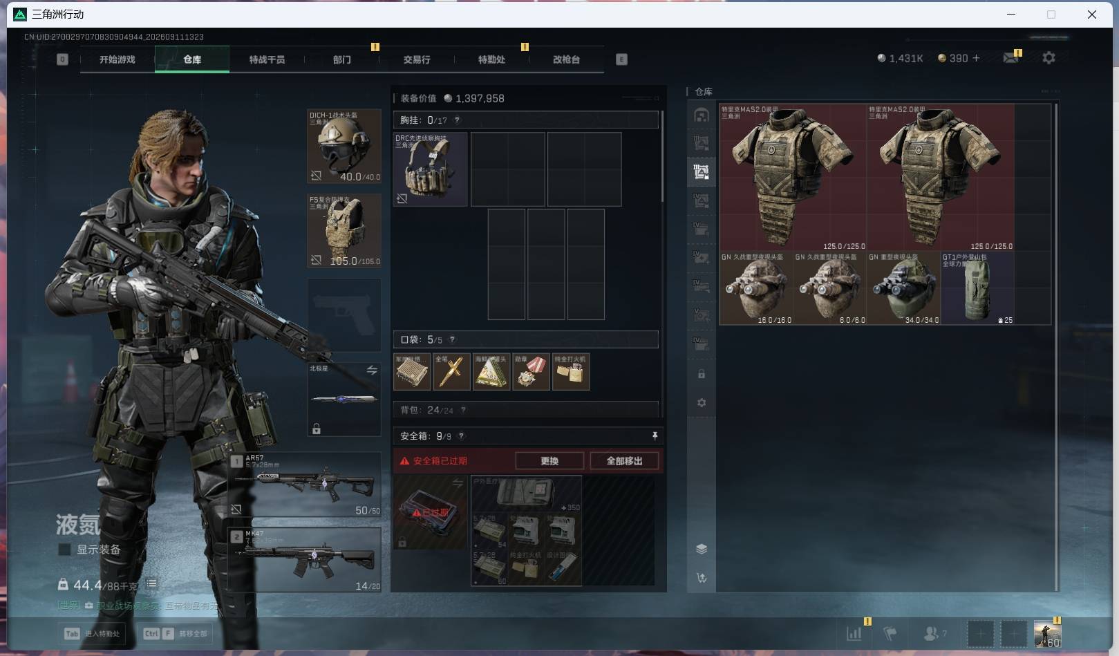Toggle the 显示装备 checkbox
This screenshot has height=656, width=1119.
pos(64,550)
